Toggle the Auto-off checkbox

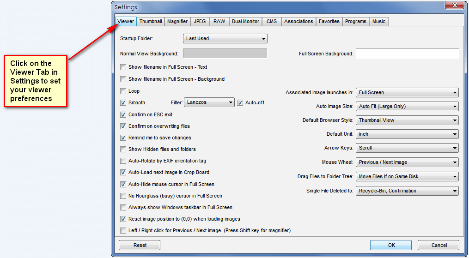click(240, 102)
